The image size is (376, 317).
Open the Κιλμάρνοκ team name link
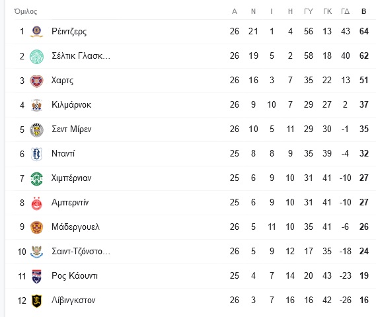pos(71,105)
